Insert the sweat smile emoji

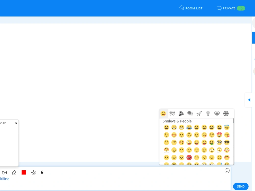tap(212, 128)
